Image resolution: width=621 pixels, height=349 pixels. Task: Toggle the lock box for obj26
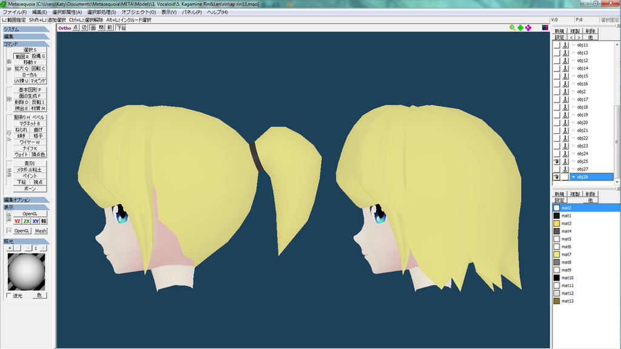coord(565,177)
